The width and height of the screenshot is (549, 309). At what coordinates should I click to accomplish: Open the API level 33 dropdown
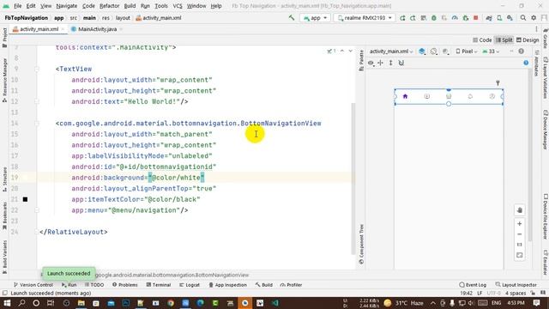coord(491,51)
